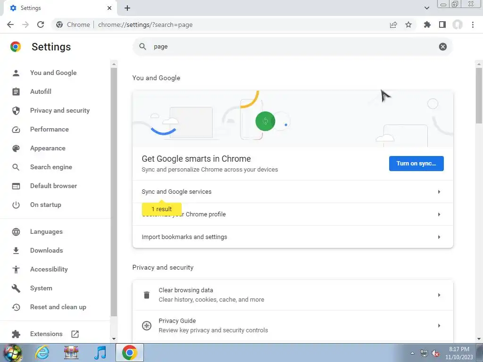Click the Privacy and security shield icon
483x362 pixels.
(x=16, y=110)
